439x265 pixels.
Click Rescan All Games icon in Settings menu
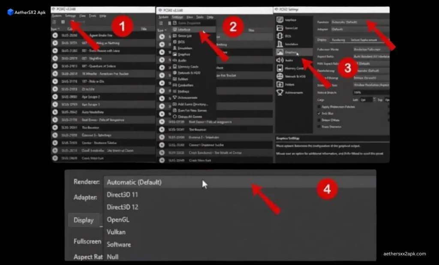click(175, 116)
